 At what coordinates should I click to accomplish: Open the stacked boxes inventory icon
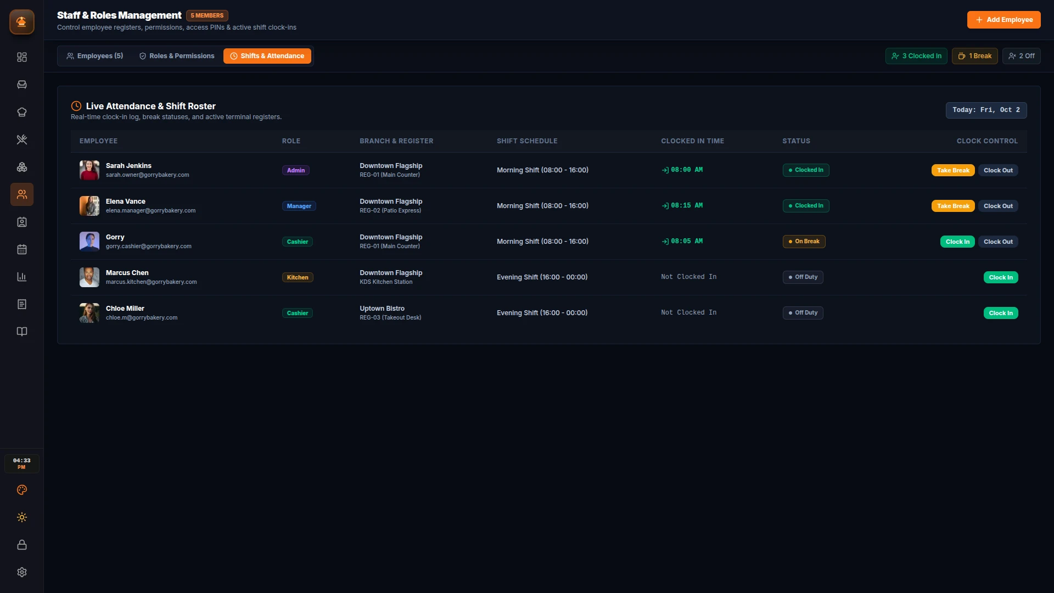point(22,167)
